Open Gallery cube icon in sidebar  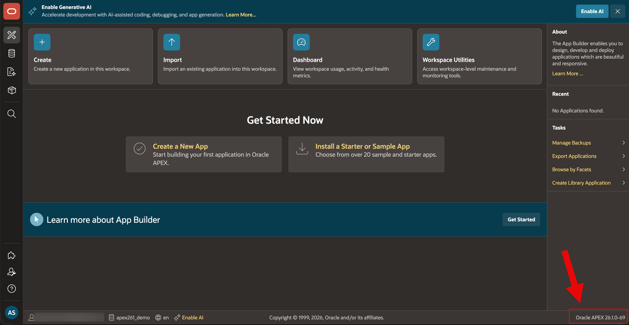coord(12,90)
